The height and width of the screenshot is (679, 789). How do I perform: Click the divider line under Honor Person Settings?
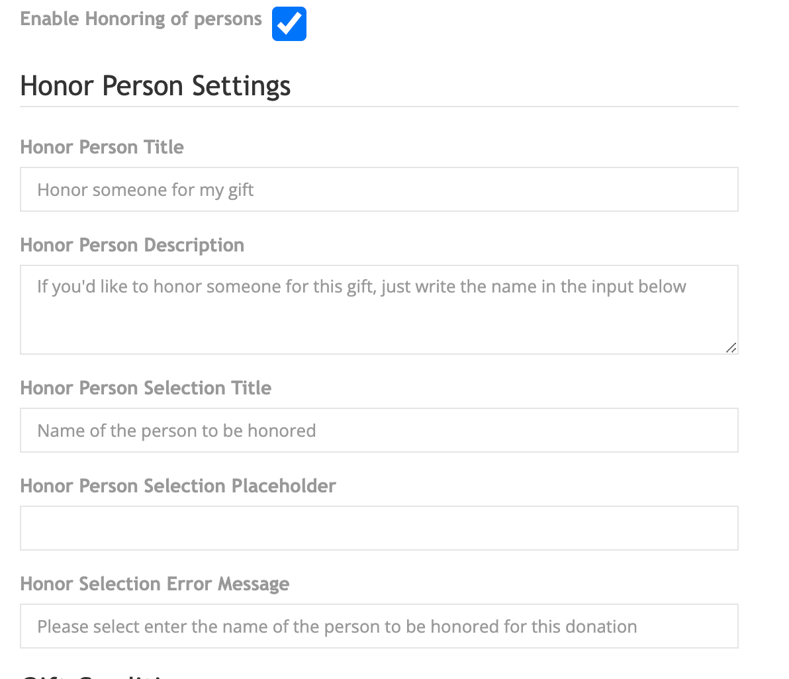[x=379, y=107]
